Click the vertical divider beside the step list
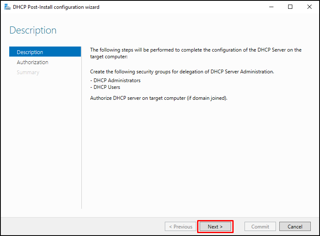This screenshot has height=236, width=320. pos(82,127)
